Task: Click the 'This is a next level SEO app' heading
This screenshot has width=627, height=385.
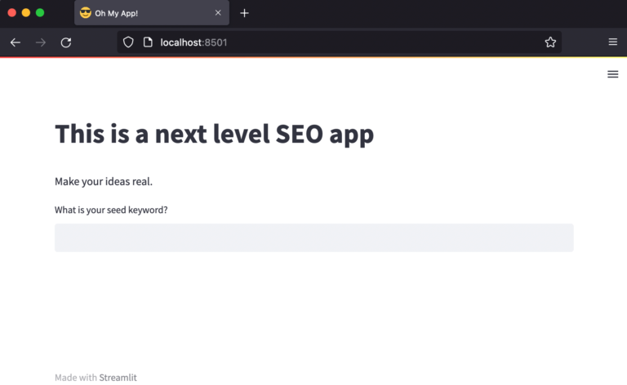Action: (215, 134)
